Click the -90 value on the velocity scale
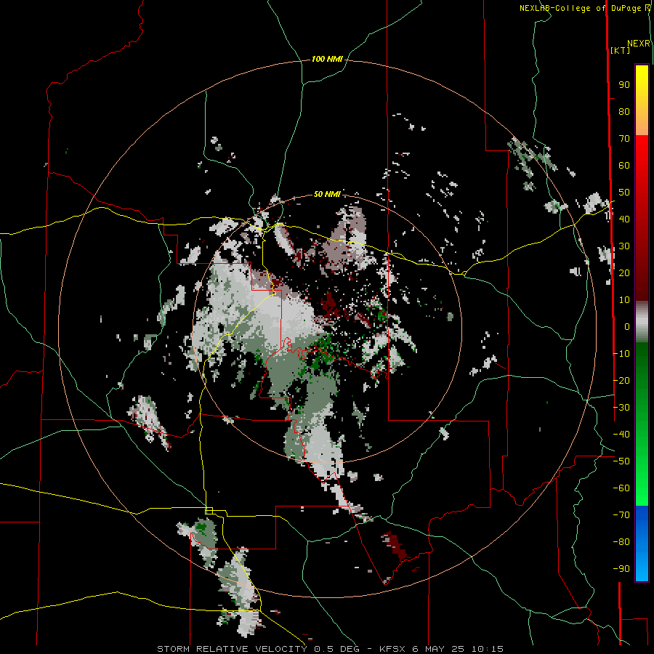 tap(621, 569)
